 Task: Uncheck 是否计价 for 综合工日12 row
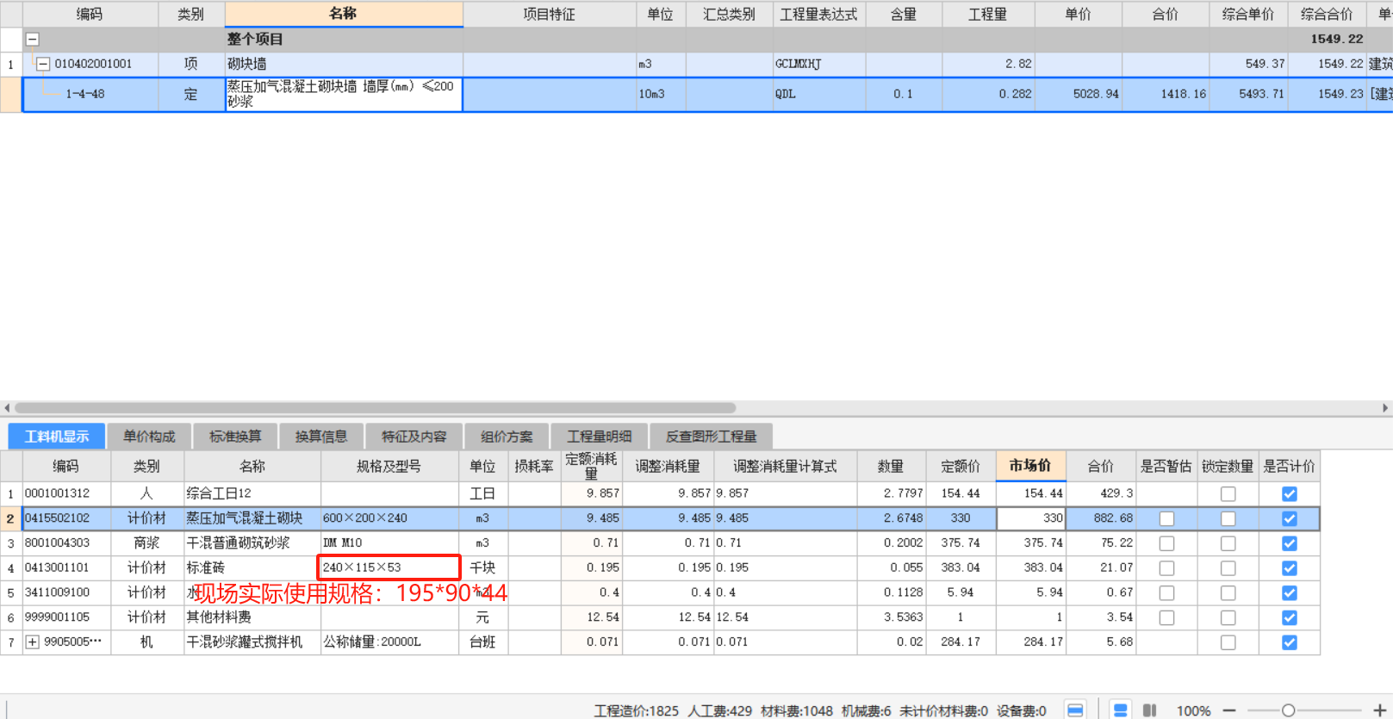(1290, 494)
